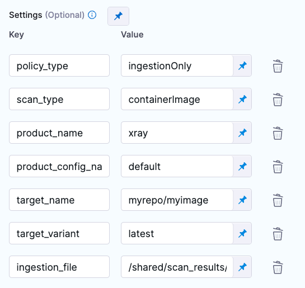Delete the target_variant setting row
The width and height of the screenshot is (305, 288).
tap(278, 234)
